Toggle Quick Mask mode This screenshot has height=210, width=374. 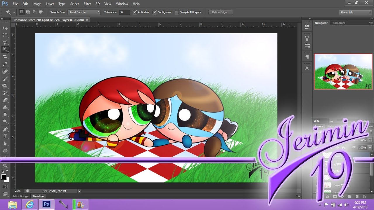click(5, 186)
